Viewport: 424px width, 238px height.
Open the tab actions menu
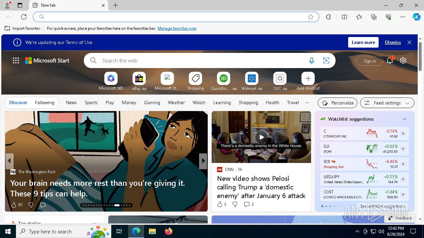[20, 5]
